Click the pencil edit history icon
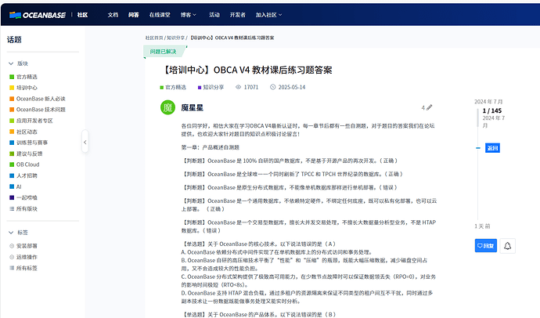Viewport: 540px width, 318px height. pyautogui.click(x=429, y=107)
